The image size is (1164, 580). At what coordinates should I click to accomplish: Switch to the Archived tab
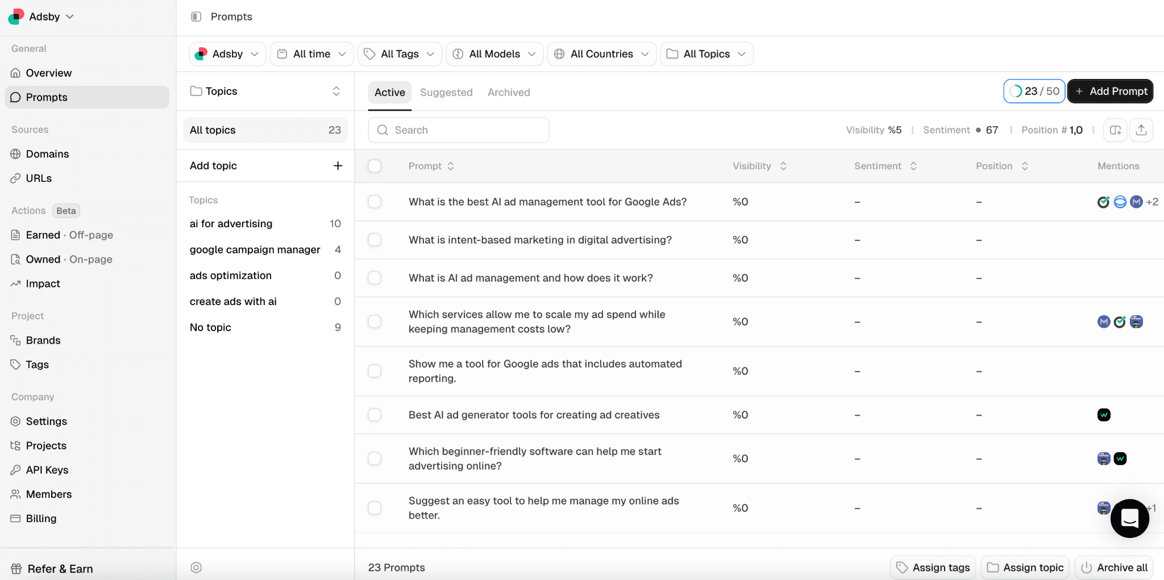tap(509, 92)
